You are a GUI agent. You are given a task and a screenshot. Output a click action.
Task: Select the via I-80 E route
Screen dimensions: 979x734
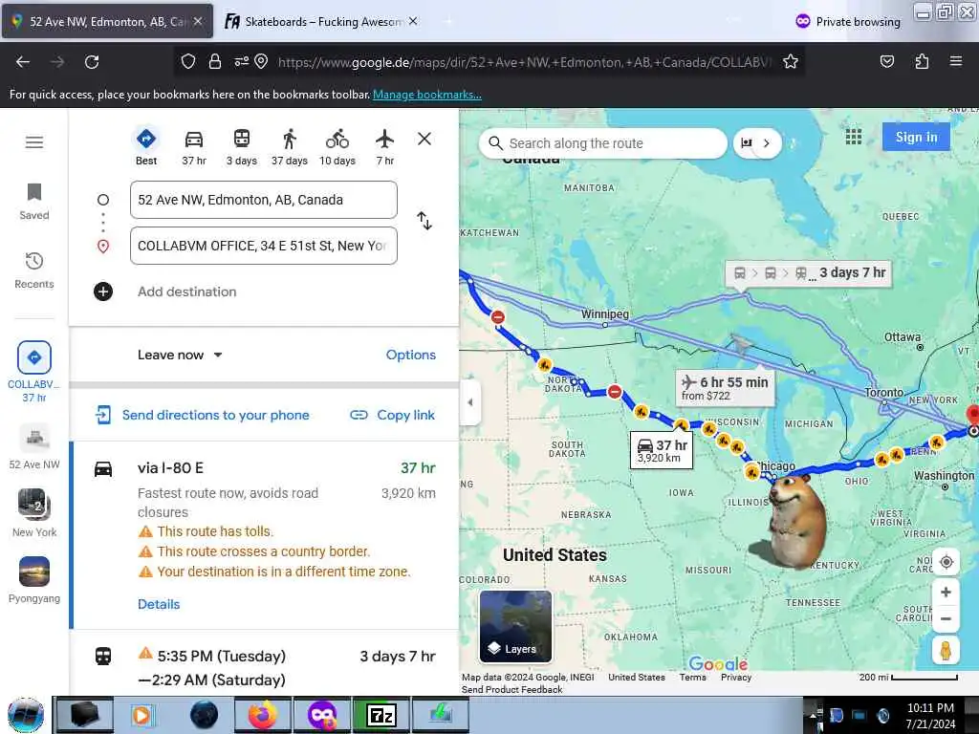(265, 535)
